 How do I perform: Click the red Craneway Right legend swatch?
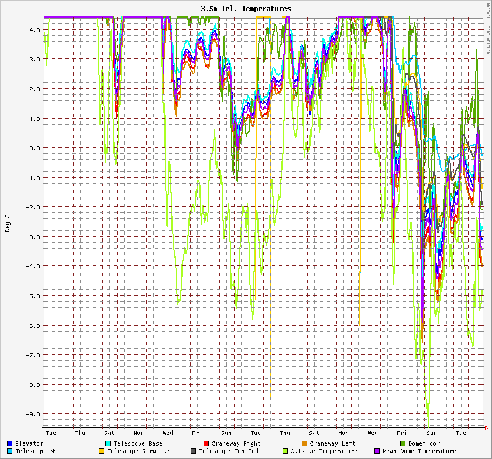[207, 443]
